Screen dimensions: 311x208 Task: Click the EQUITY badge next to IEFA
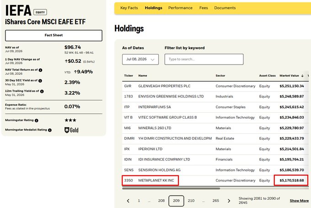pyautogui.click(x=40, y=12)
